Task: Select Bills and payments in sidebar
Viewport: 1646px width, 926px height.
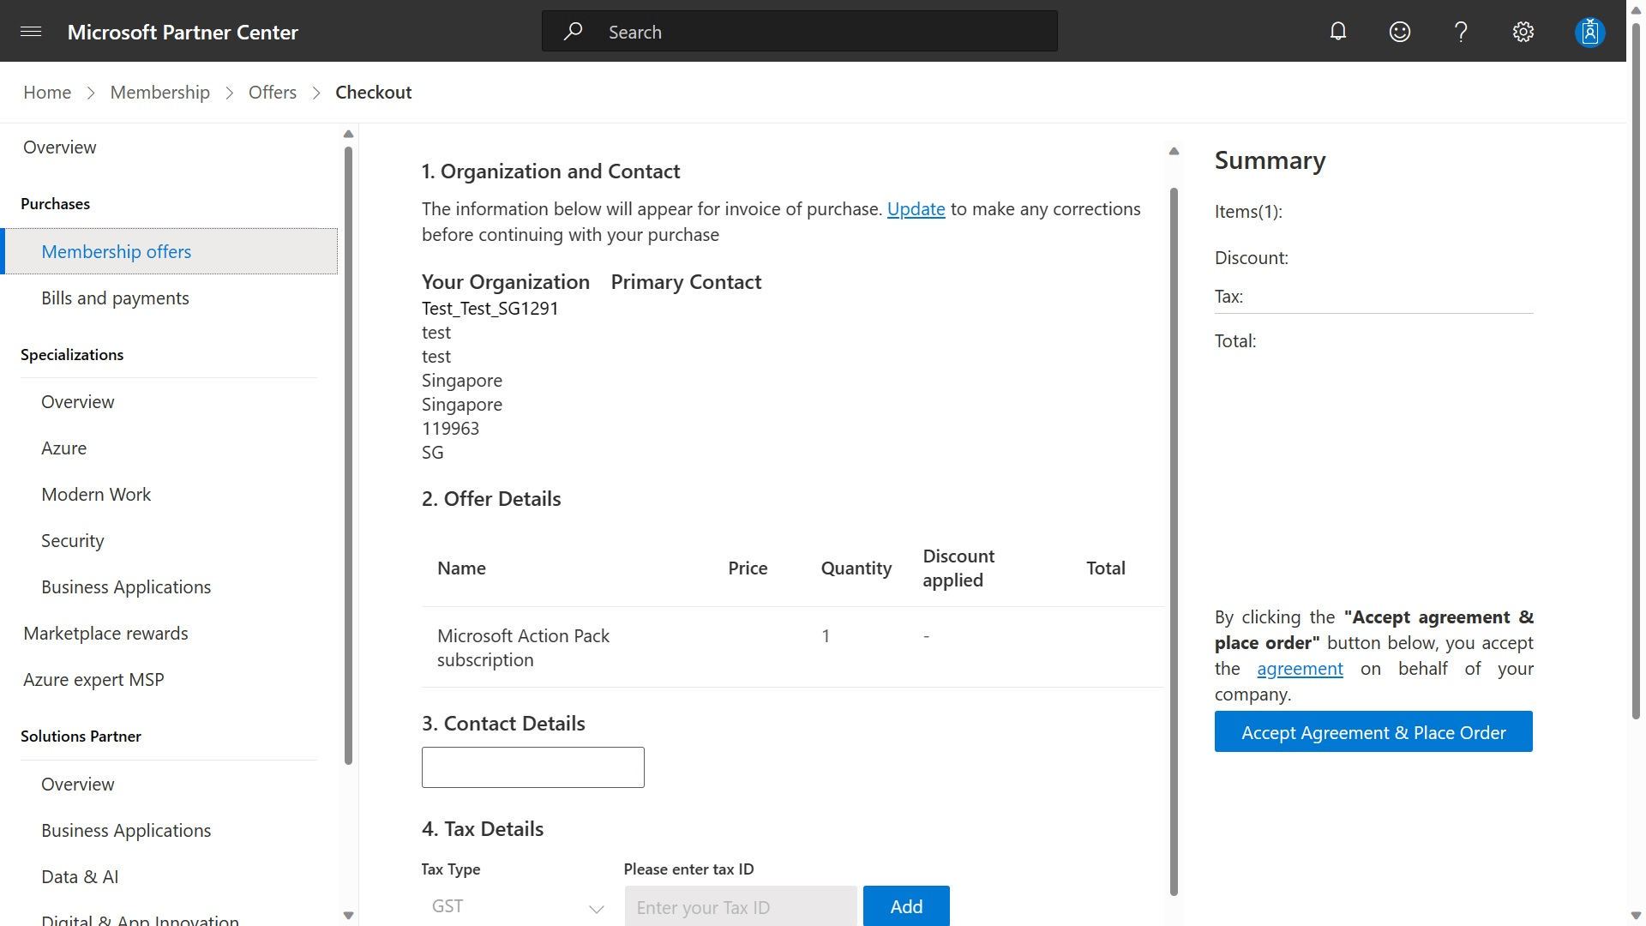Action: (x=115, y=298)
